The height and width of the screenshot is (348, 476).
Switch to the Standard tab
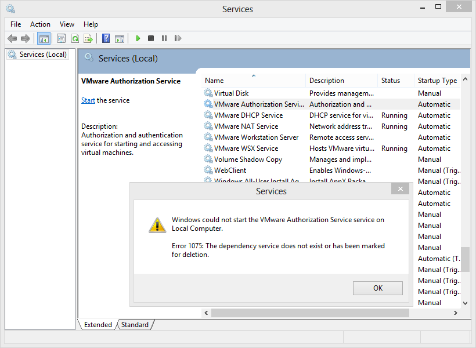tap(135, 325)
